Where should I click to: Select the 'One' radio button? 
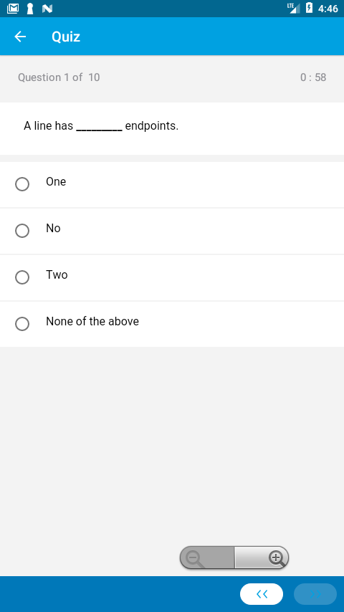(22, 184)
